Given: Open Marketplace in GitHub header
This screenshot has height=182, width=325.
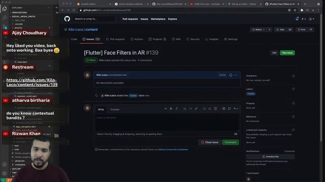Looking at the screenshot, I should (x=158, y=19).
